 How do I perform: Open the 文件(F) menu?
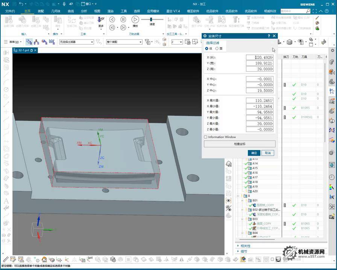[10, 11]
